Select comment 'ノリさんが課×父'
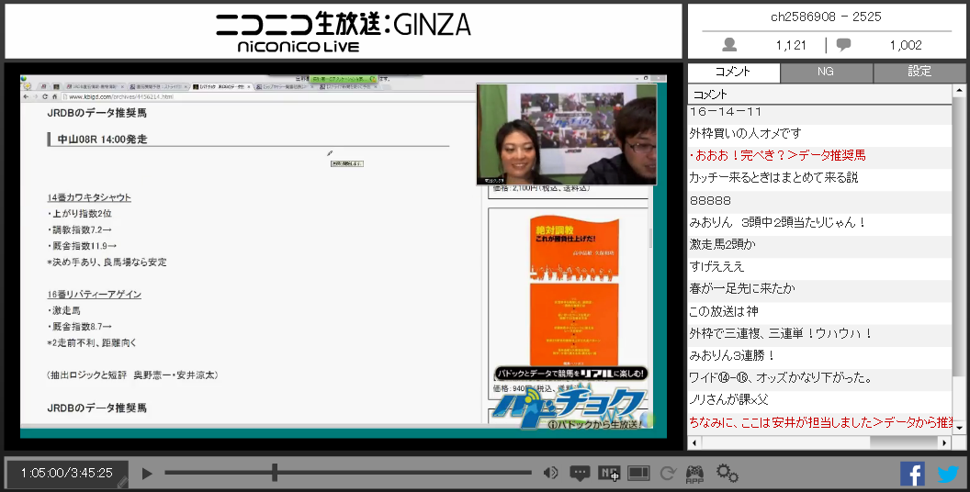 (x=819, y=400)
